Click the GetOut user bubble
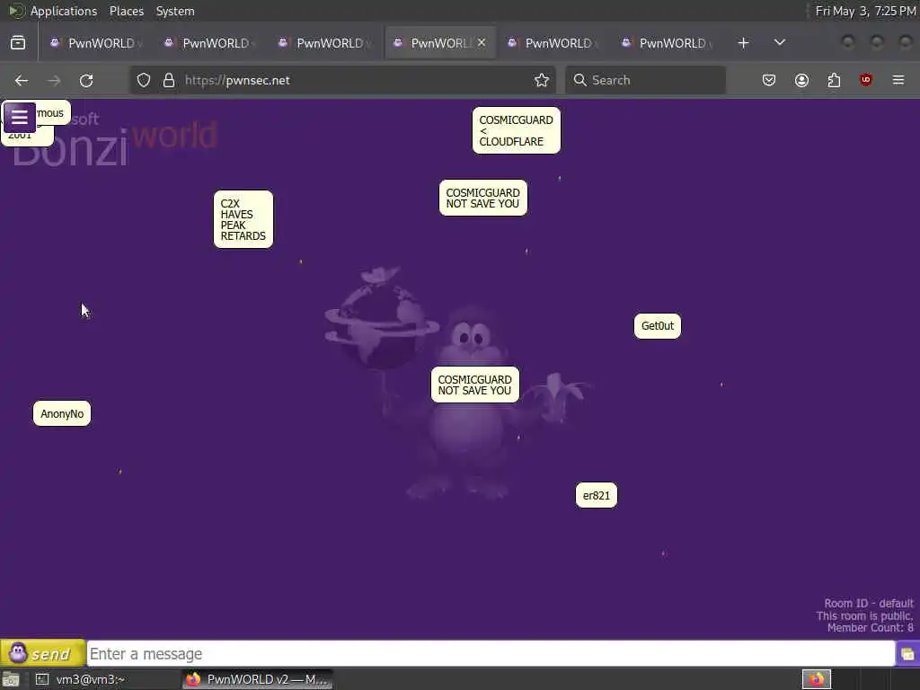Image resolution: width=920 pixels, height=690 pixels. (657, 326)
